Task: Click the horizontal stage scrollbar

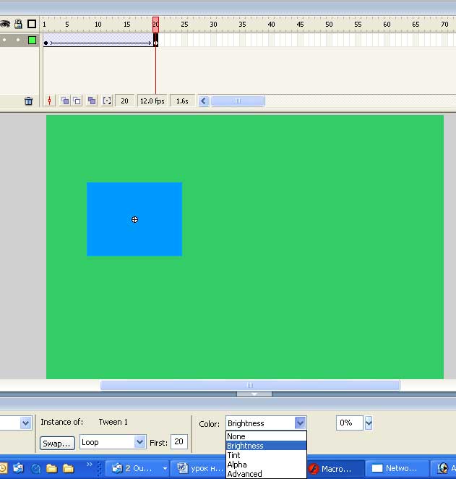Action: pos(250,386)
